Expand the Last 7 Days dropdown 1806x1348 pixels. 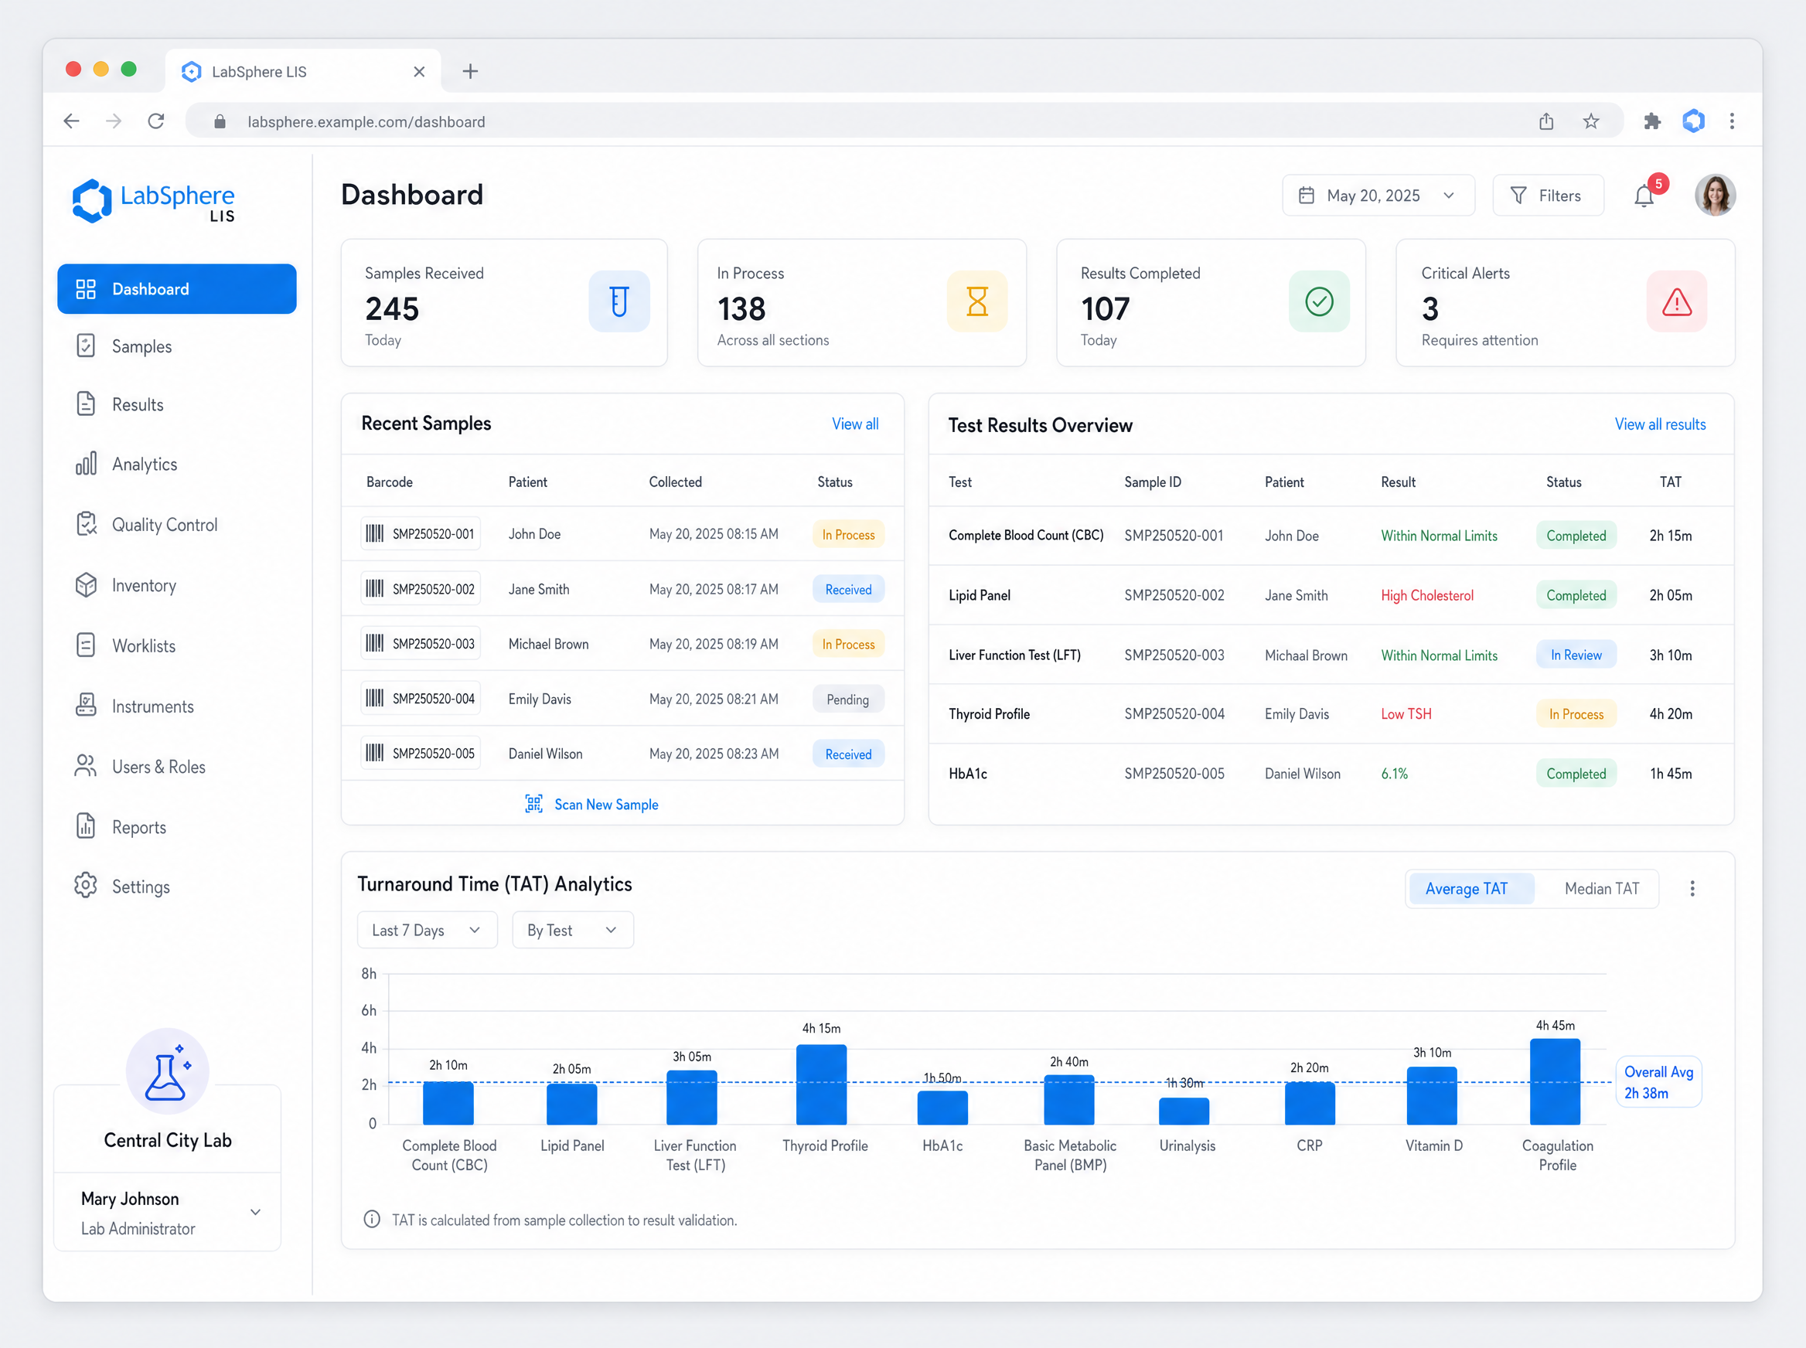click(427, 930)
